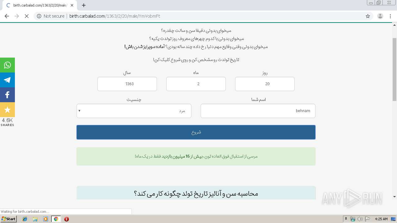Image resolution: width=397 pixels, height=223 pixels.
Task: Click the روز day label
Action: (265, 73)
